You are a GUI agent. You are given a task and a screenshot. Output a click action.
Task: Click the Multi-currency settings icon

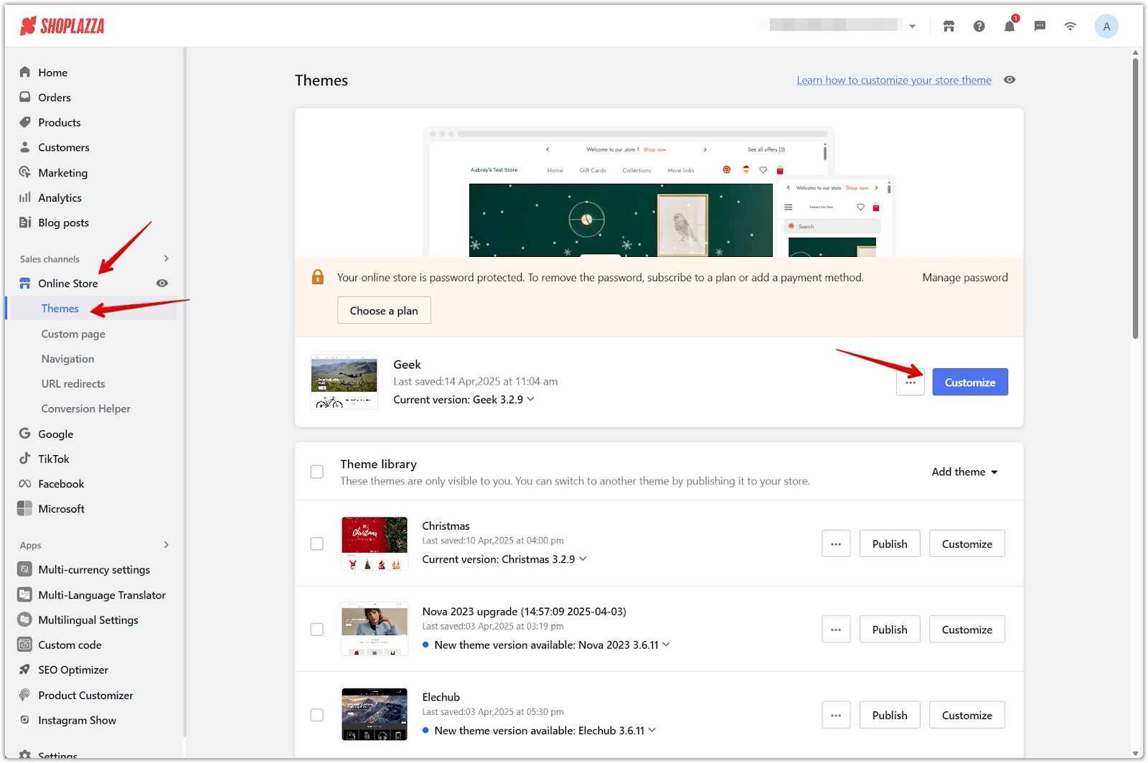25,569
